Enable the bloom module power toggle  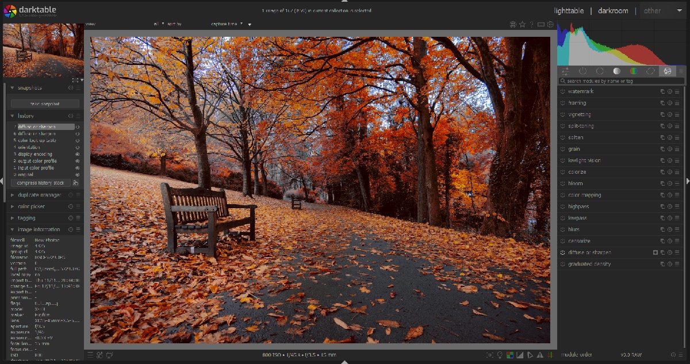click(563, 183)
